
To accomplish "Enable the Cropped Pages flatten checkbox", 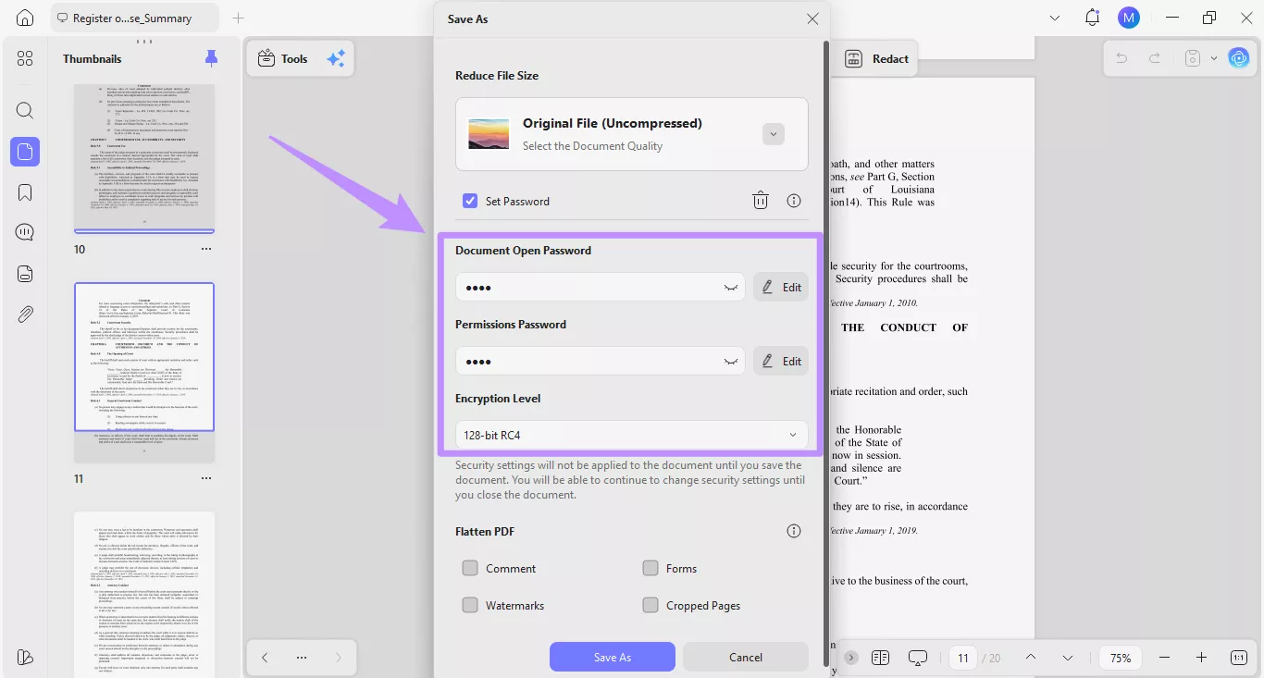I will click(x=651, y=605).
